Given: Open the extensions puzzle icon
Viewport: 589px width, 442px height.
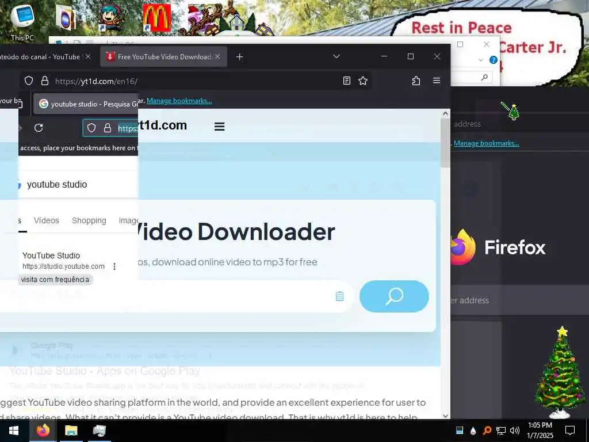Looking at the screenshot, I should [x=416, y=81].
